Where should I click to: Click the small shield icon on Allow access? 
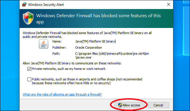pos(120,105)
